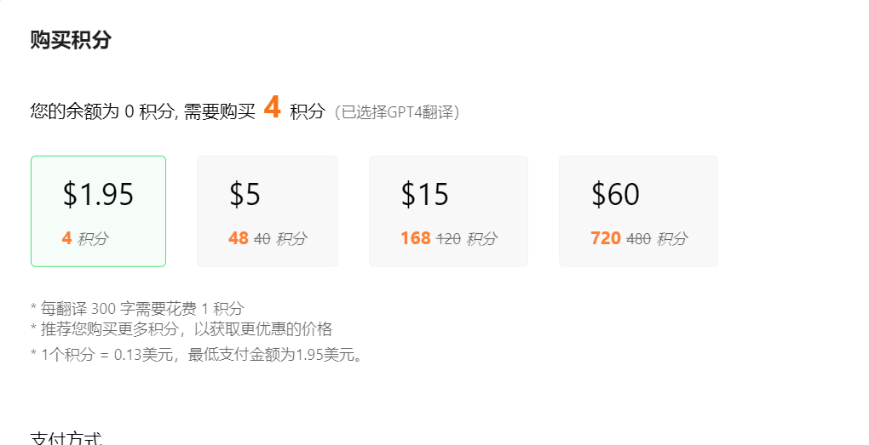The image size is (869, 445).
Task: Select the $60 credits package card
Action: tap(638, 211)
